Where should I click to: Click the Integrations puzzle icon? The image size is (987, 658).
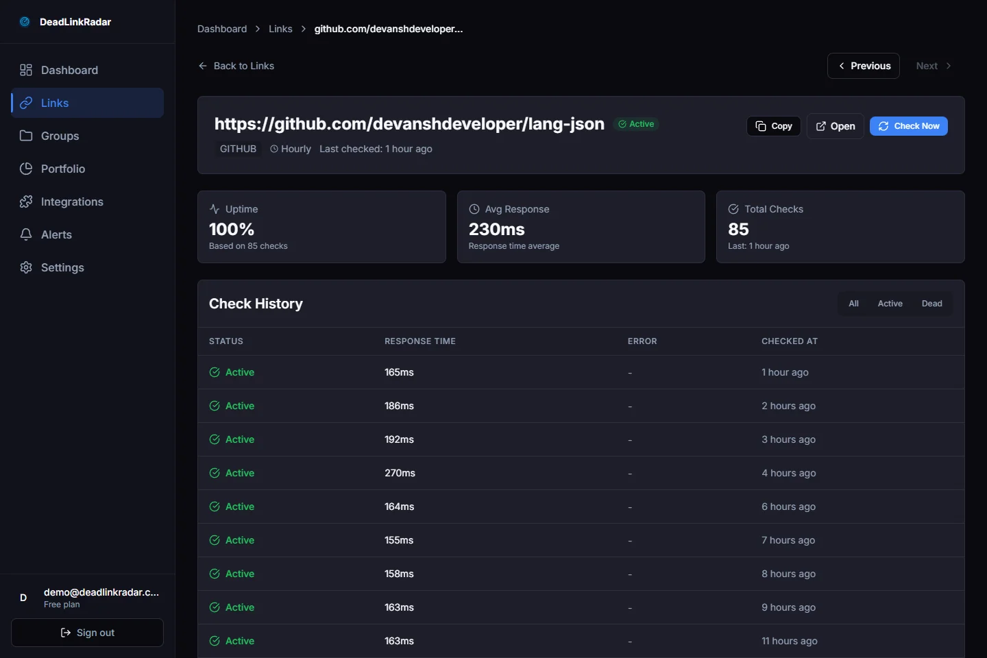point(26,202)
